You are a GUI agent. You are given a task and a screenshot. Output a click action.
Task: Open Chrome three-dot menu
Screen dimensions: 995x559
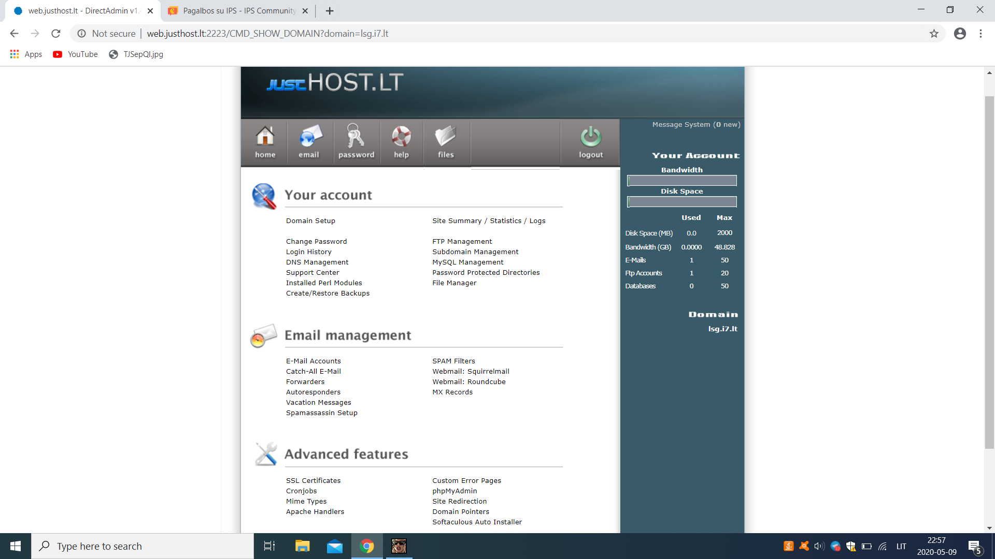pyautogui.click(x=980, y=34)
